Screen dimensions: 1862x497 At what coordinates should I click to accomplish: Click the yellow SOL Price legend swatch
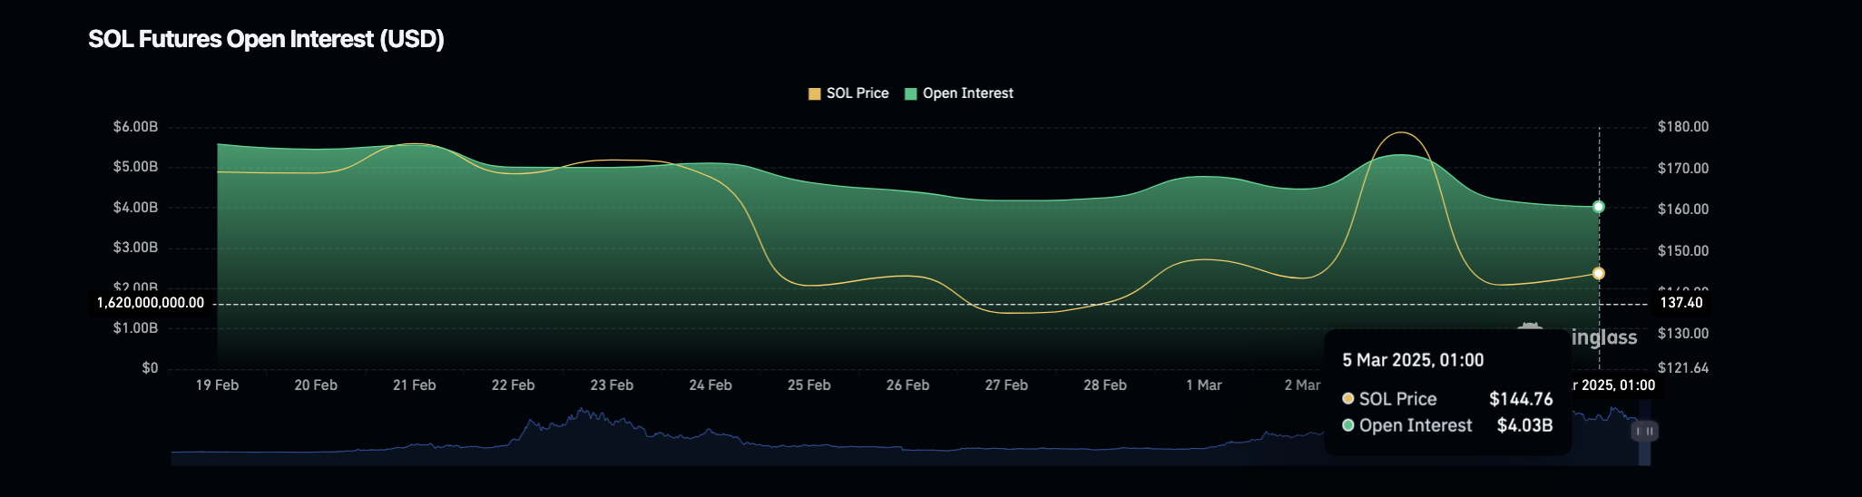(x=814, y=93)
